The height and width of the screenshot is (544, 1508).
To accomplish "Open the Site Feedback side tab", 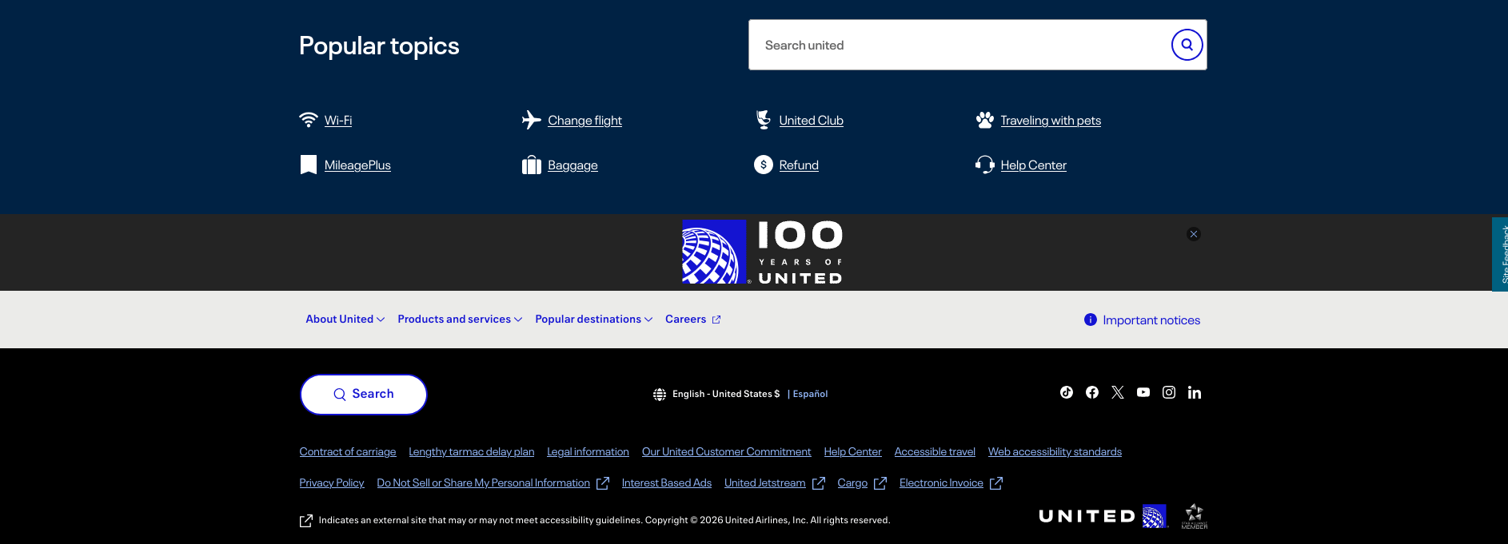I will (x=1500, y=254).
